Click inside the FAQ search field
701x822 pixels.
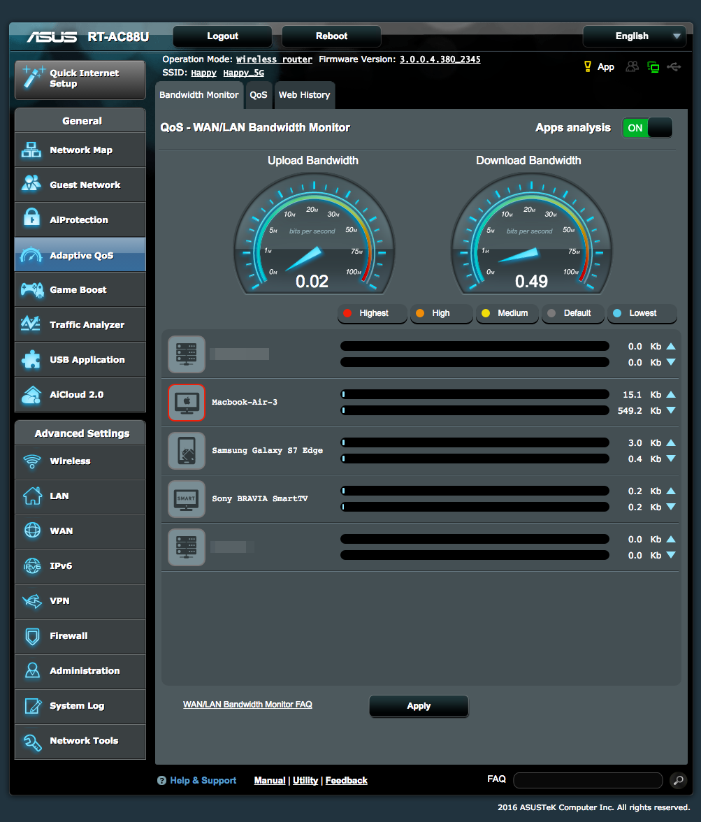click(587, 780)
